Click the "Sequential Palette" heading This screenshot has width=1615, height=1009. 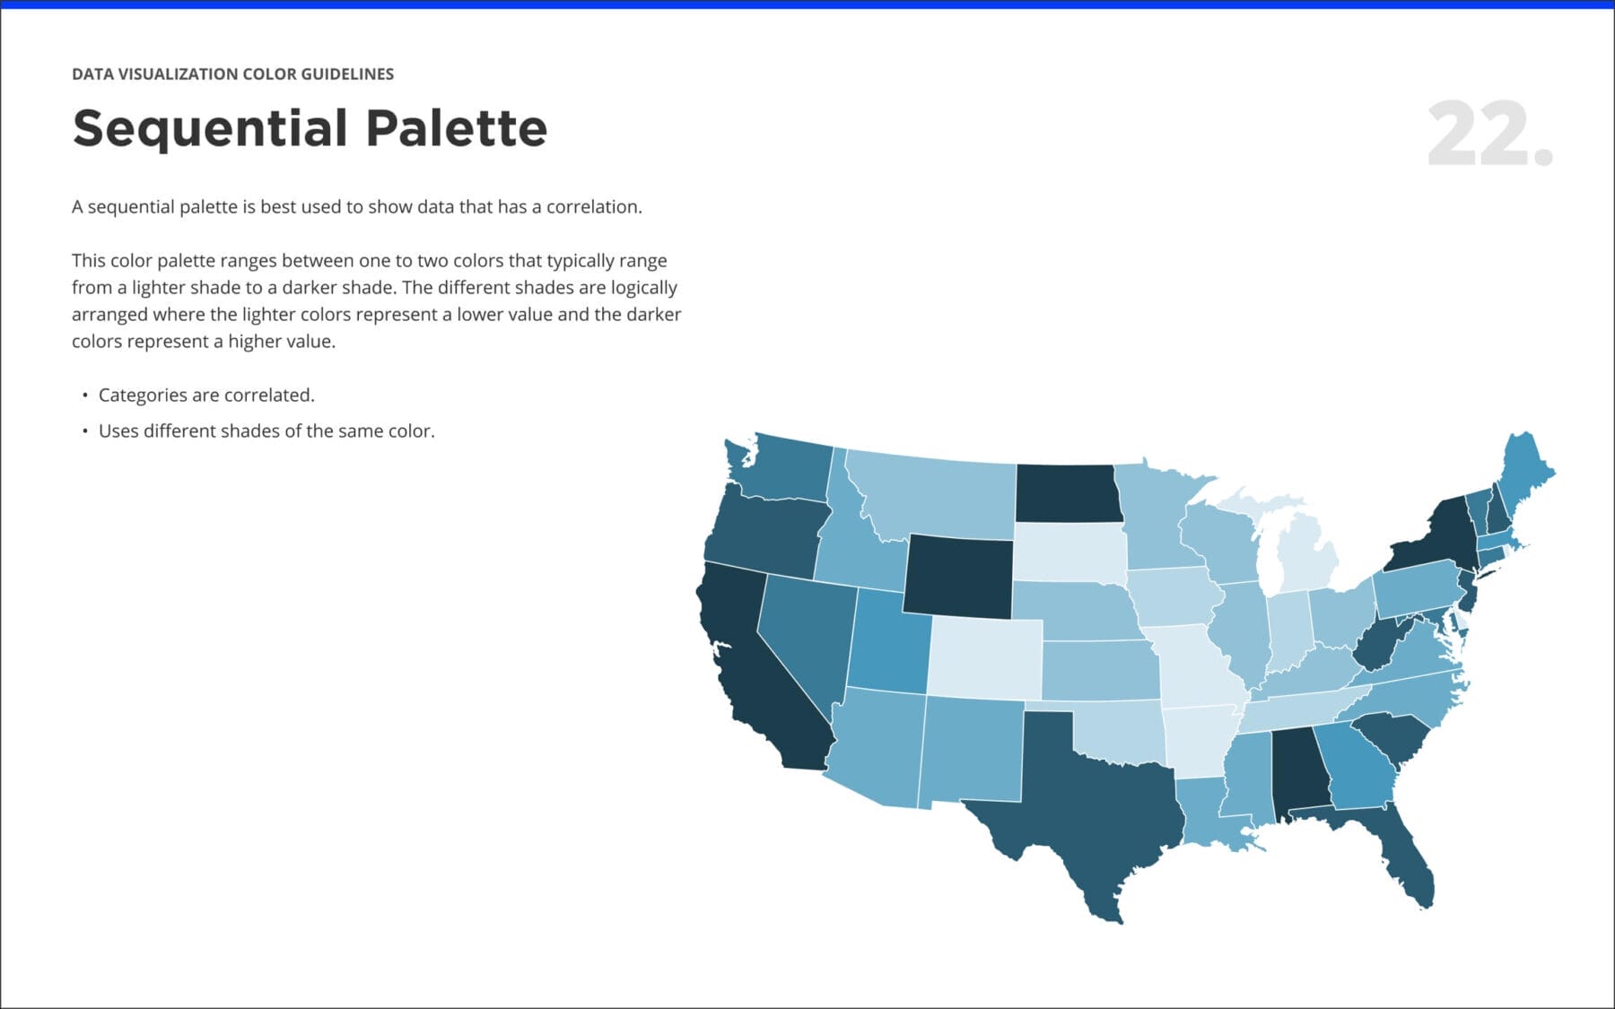[310, 128]
